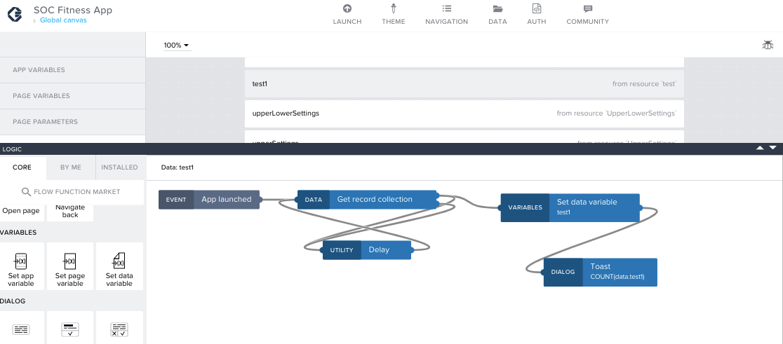The image size is (783, 344).
Task: Click the Data: test1 label
Action: (x=178, y=167)
